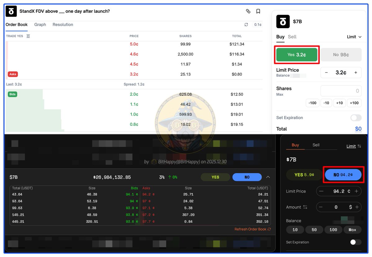Click the underlined $0 total

point(358,129)
